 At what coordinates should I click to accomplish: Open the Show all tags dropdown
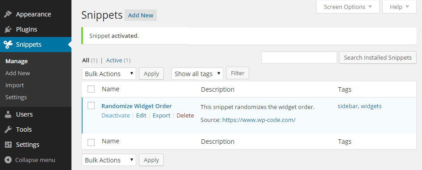pos(197,73)
